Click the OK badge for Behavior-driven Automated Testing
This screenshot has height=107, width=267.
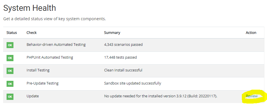click(x=10, y=45)
